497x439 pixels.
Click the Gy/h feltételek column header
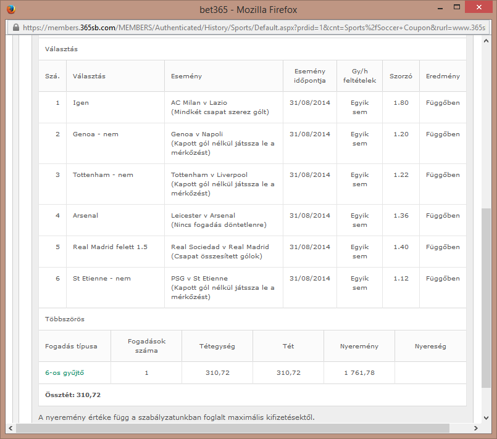tap(360, 76)
